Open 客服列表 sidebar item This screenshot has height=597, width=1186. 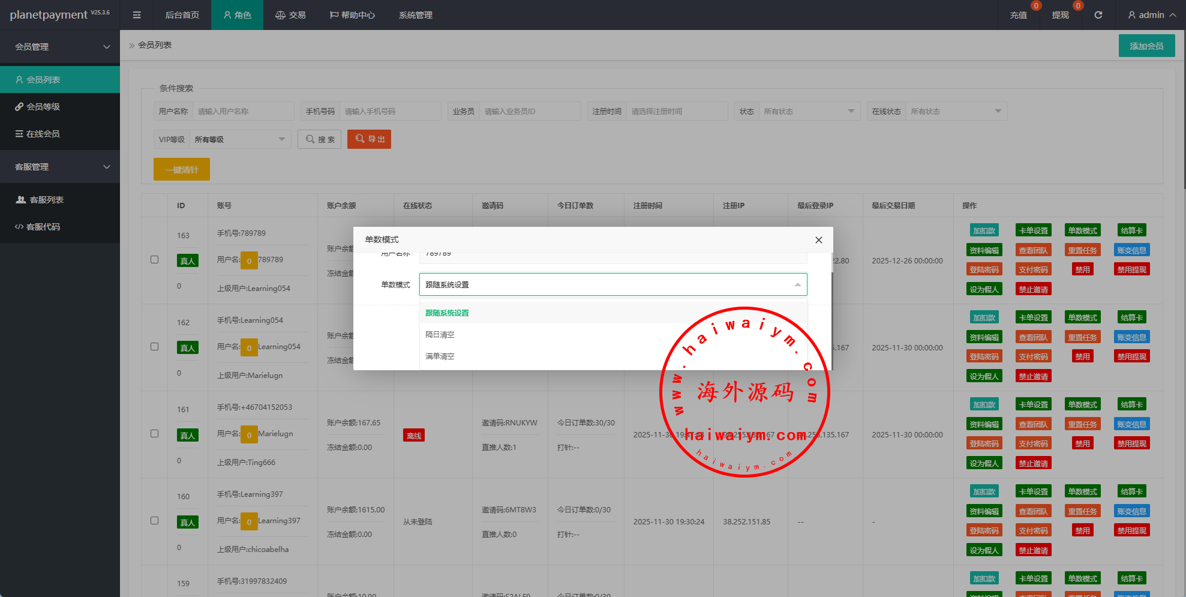[46, 200]
